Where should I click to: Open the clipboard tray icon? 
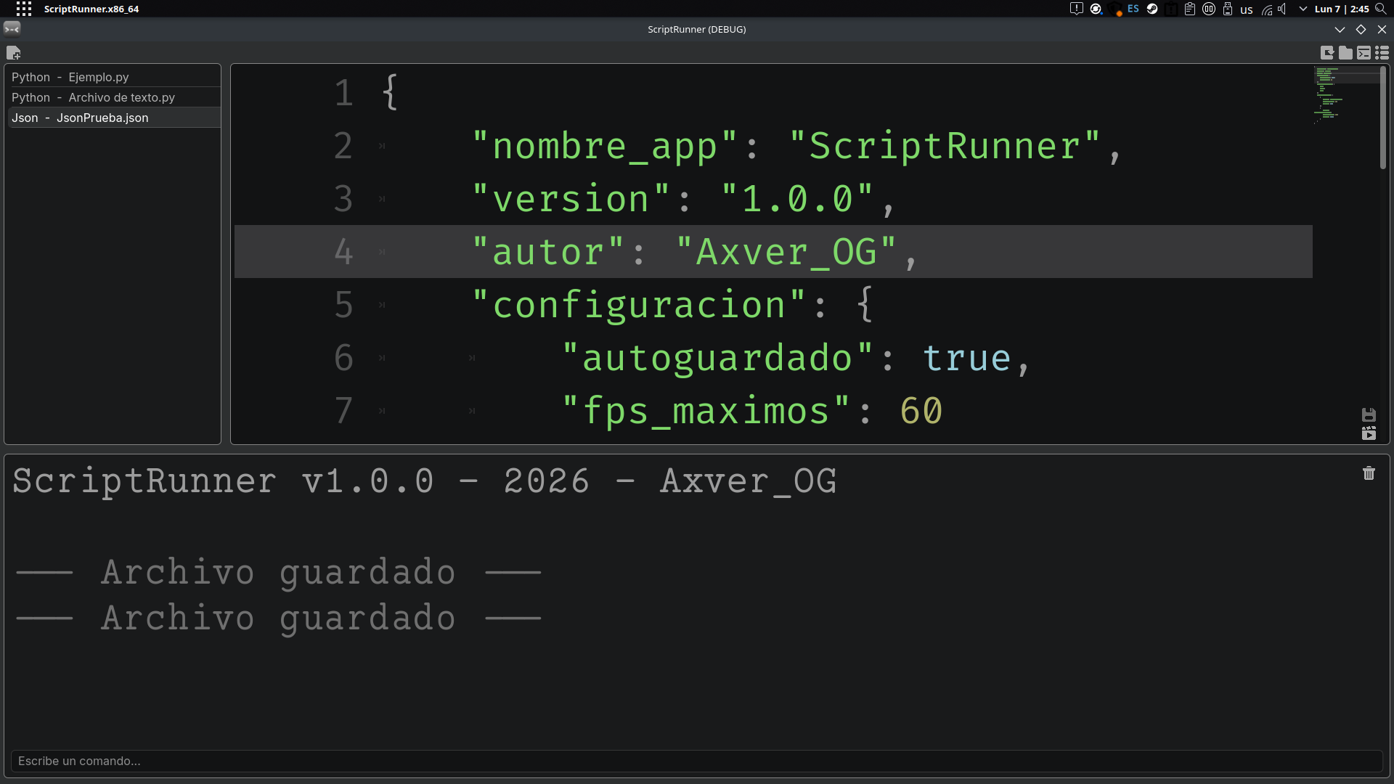[1190, 9]
